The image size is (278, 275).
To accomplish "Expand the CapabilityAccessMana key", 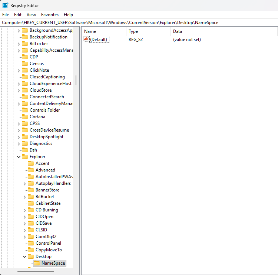I will (x=19, y=51).
